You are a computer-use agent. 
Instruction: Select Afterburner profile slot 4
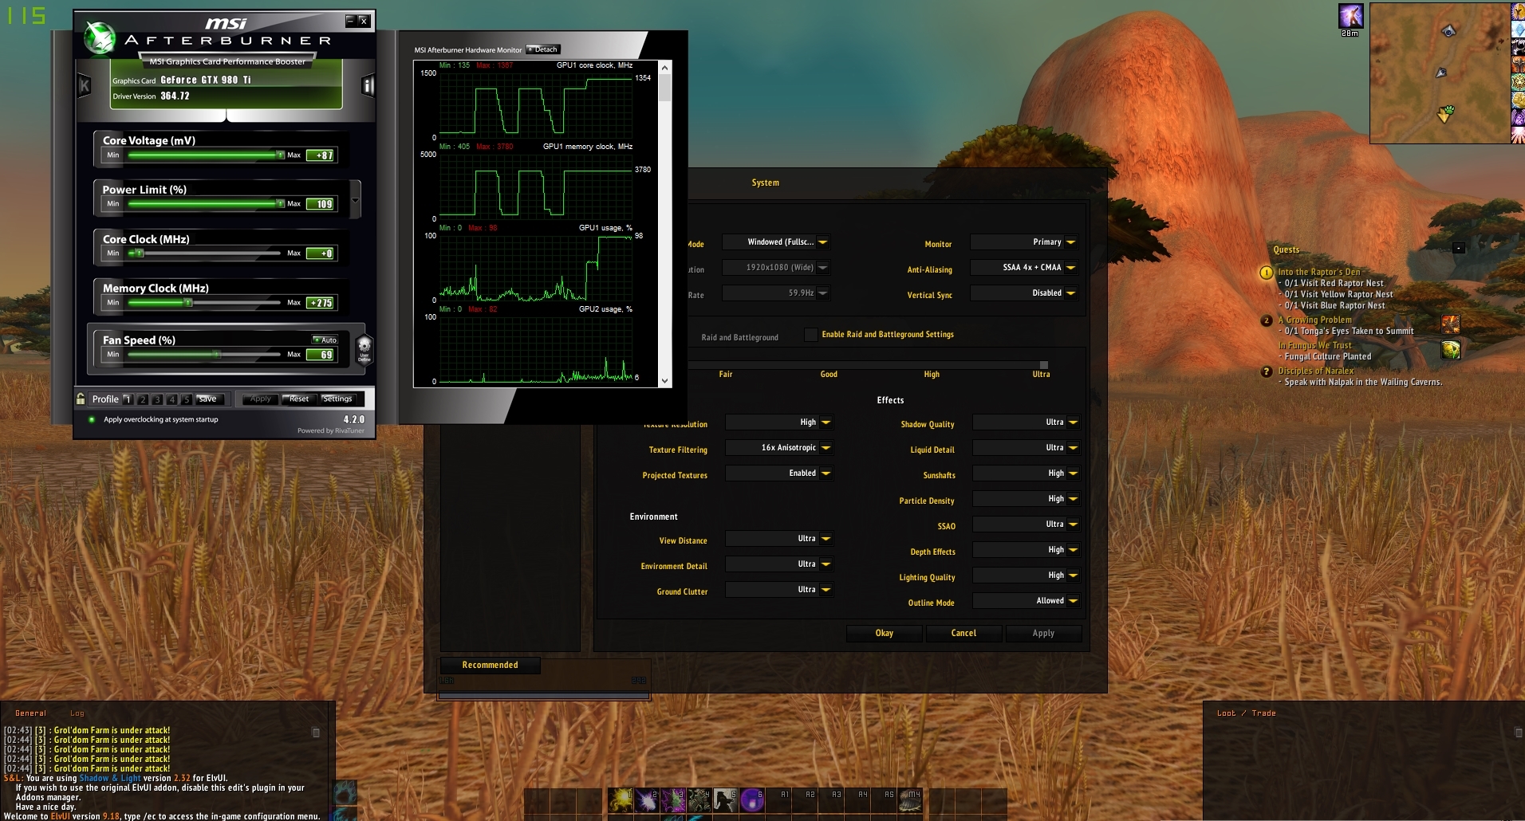(172, 399)
